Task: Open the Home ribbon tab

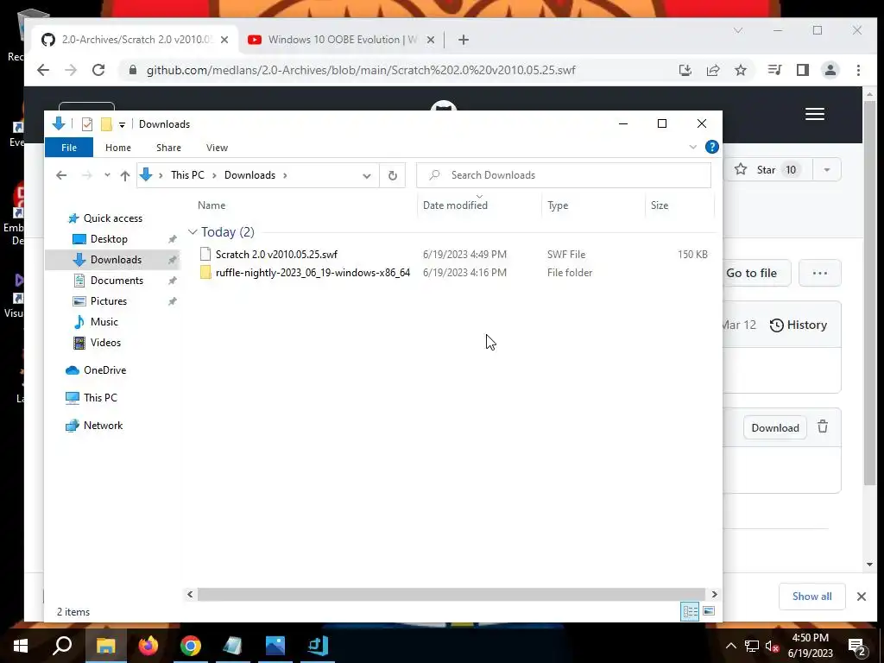Action: pos(117,148)
